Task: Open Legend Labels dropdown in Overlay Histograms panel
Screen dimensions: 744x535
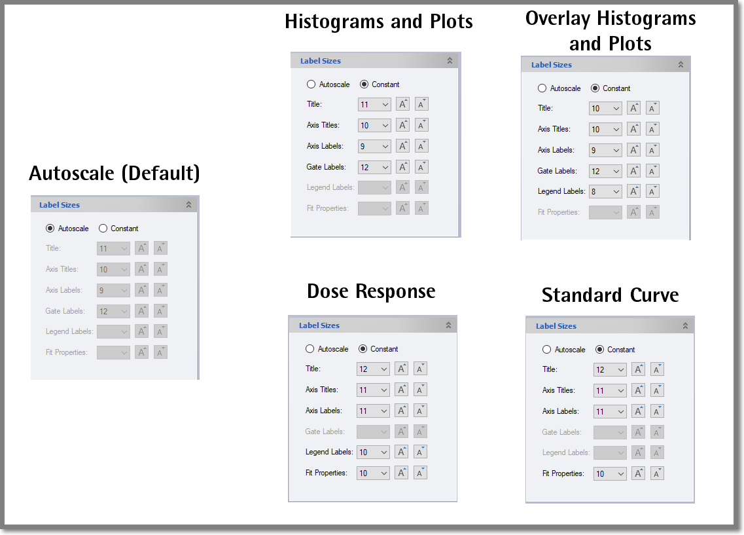Action: pyautogui.click(x=605, y=191)
